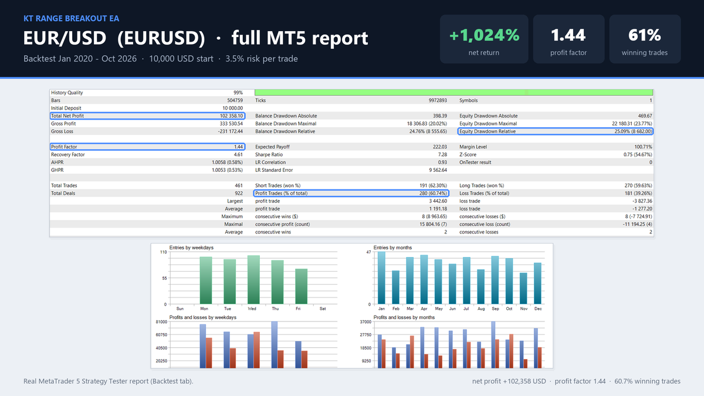The image size is (704, 396).
Task: Click the Fri bar in Entries by weekdays
Action: pos(301,287)
